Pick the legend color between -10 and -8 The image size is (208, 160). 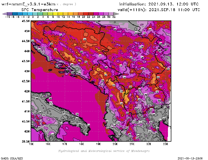tap(10, 14)
